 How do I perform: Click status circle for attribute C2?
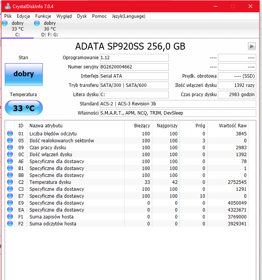(10, 182)
